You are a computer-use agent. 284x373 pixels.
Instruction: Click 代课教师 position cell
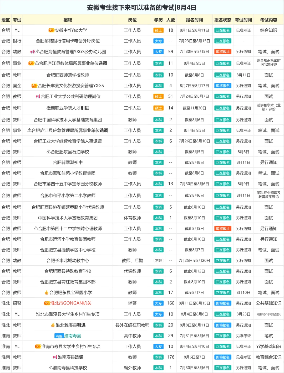click(133, 271)
